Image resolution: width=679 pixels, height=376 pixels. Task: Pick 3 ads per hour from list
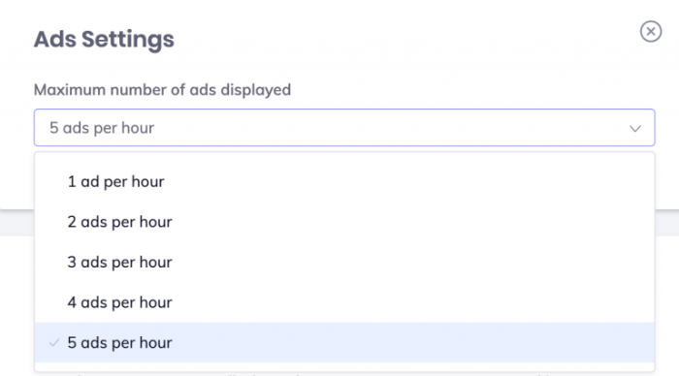(344, 263)
